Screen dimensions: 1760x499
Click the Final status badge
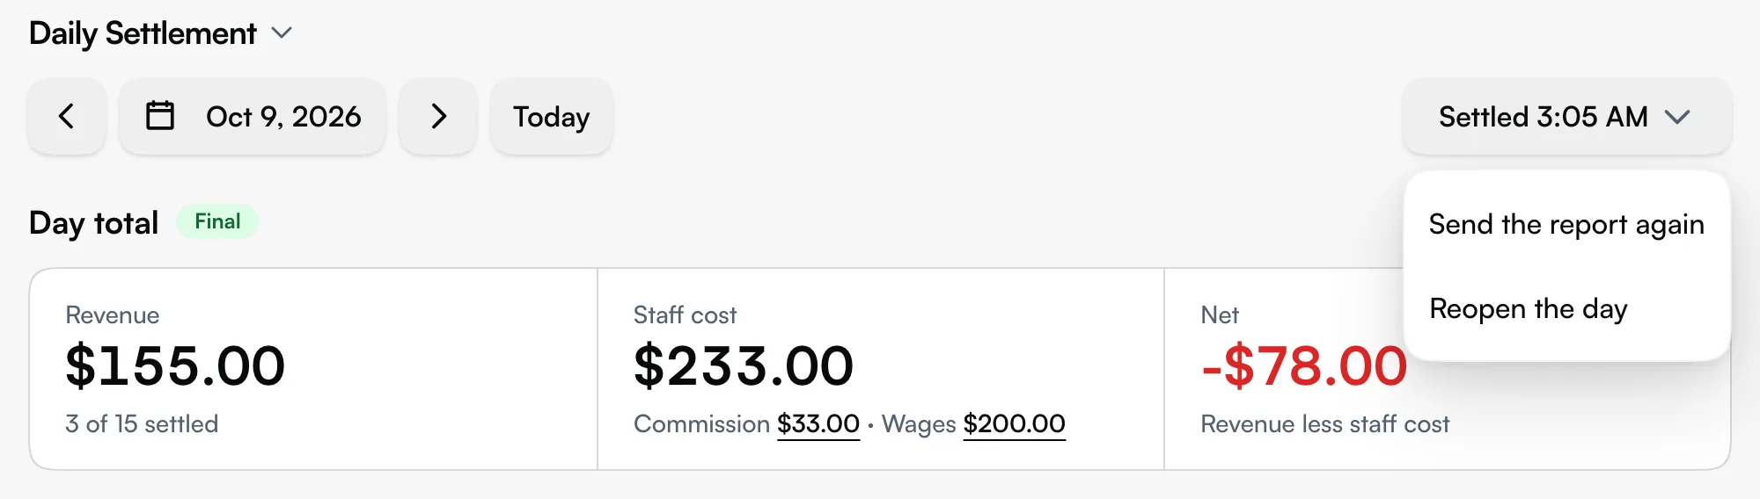click(217, 221)
